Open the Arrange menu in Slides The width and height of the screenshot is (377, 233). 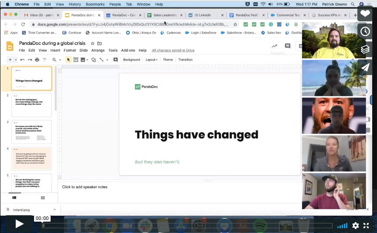98,50
